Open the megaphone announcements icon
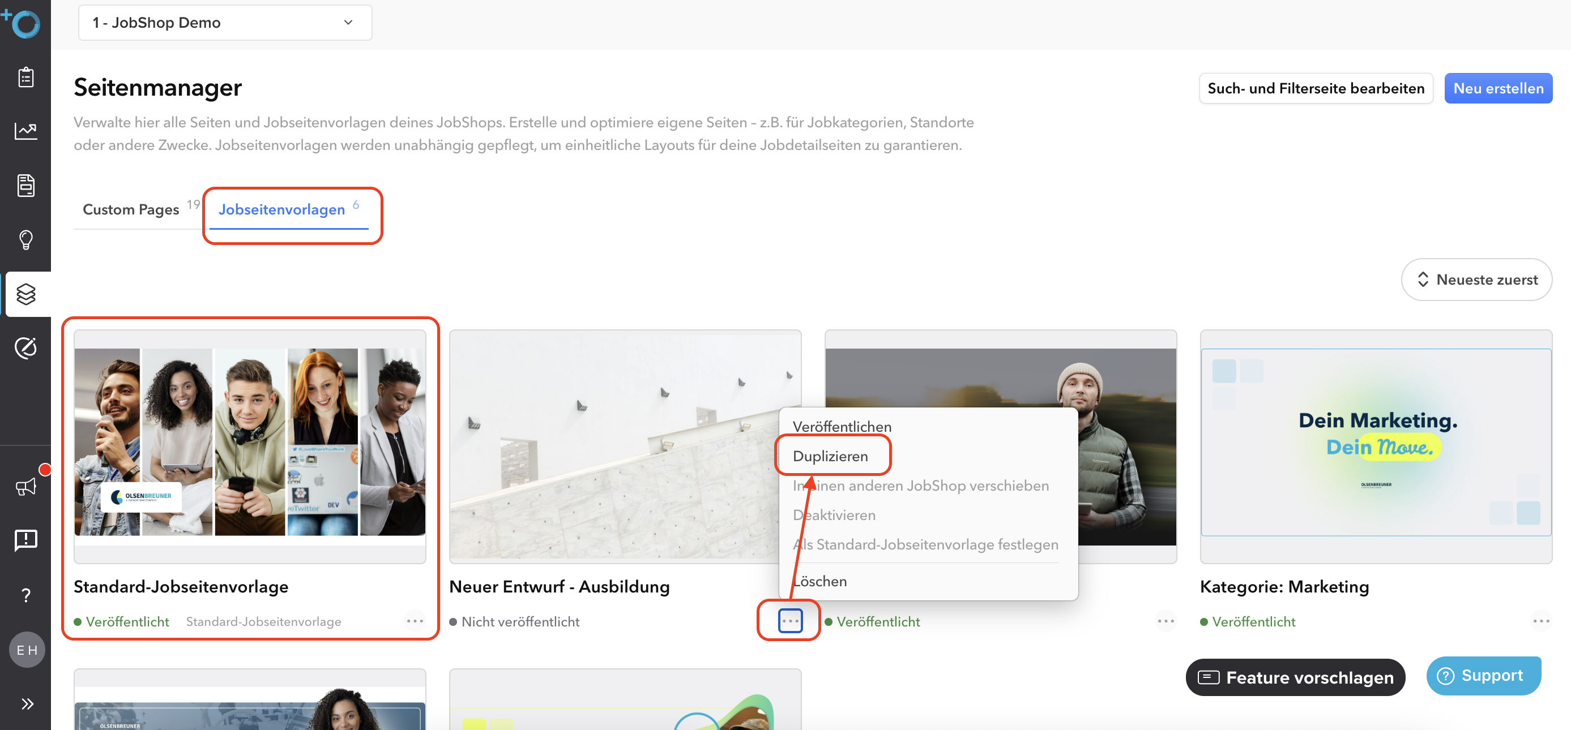Image resolution: width=1571 pixels, height=730 pixels. click(x=25, y=486)
